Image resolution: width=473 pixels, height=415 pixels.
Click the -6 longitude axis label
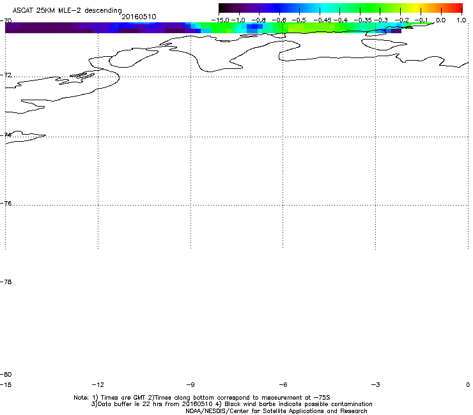(283, 384)
